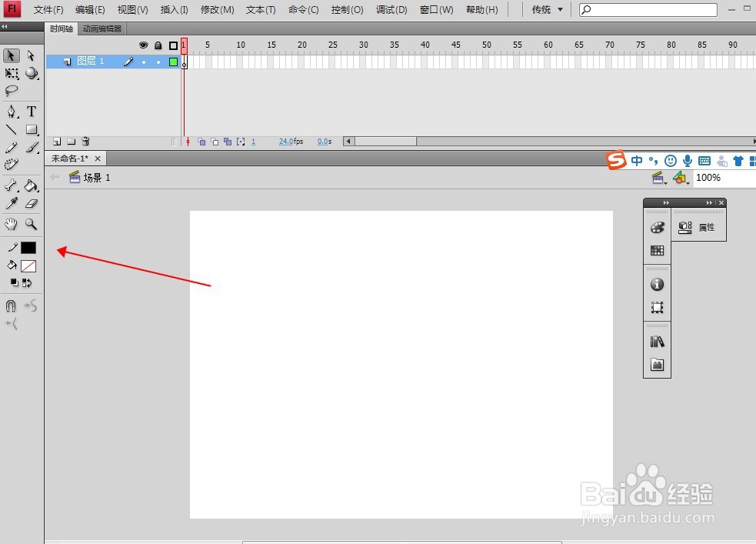Open the 窗口(W) menu
This screenshot has height=544, width=756.
436,10
